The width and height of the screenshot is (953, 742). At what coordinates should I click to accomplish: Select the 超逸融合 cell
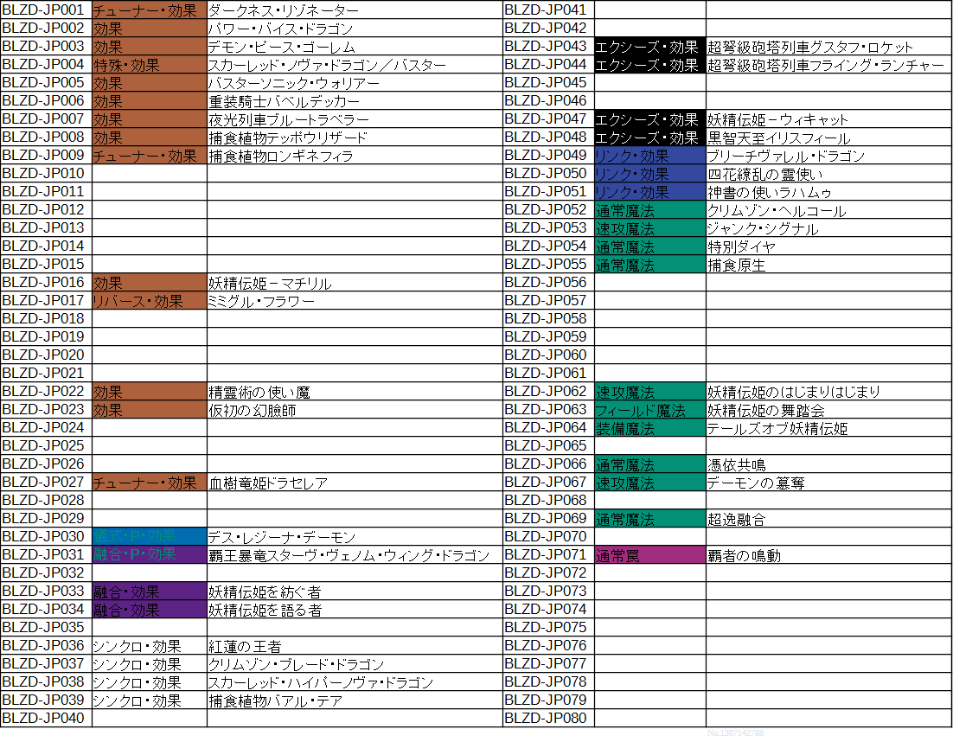(x=828, y=519)
